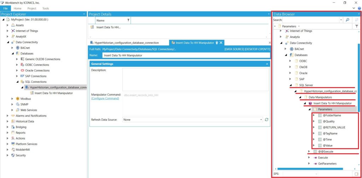
Task: Open the File menu
Action: (6, 8)
